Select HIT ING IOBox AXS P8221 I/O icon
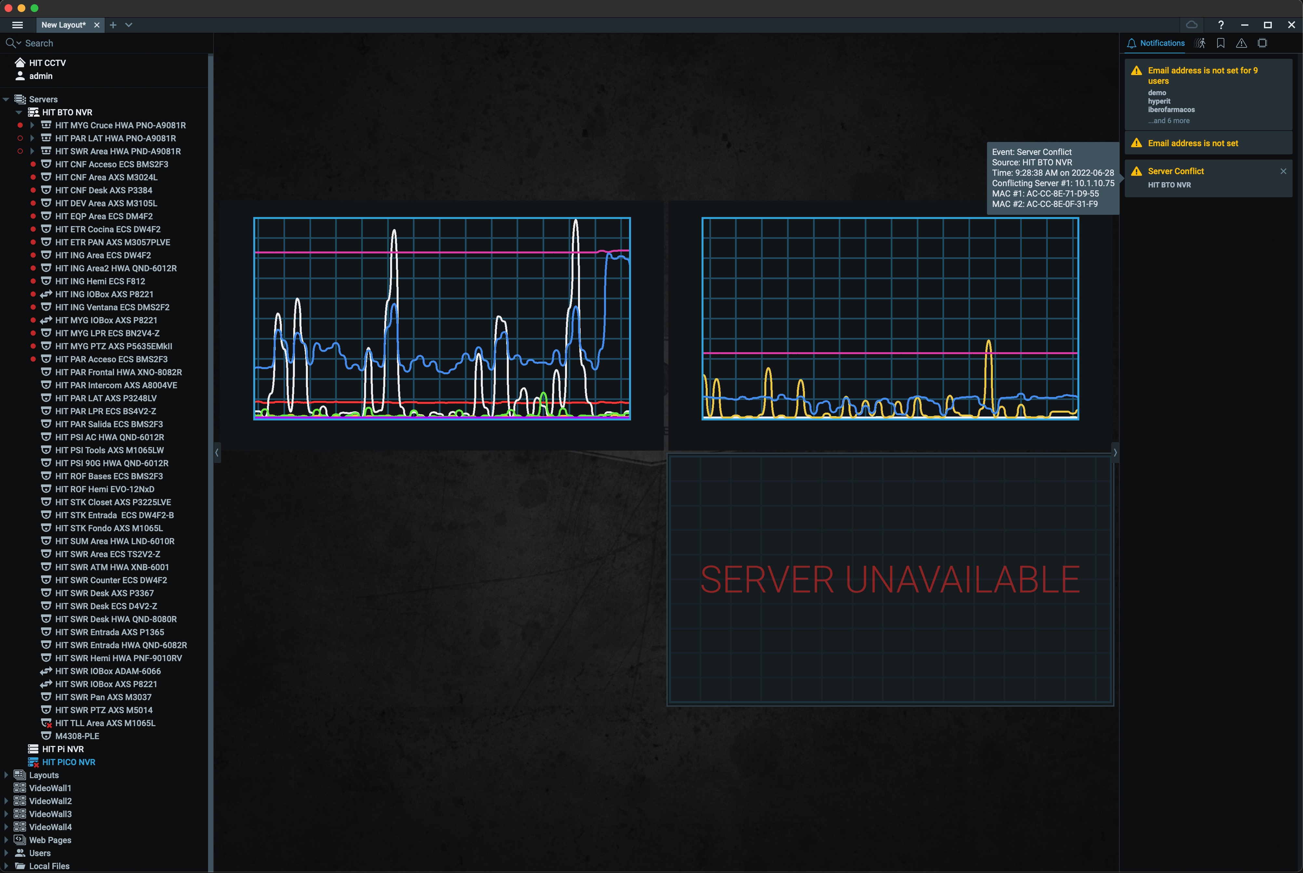This screenshot has height=873, width=1303. (46, 294)
